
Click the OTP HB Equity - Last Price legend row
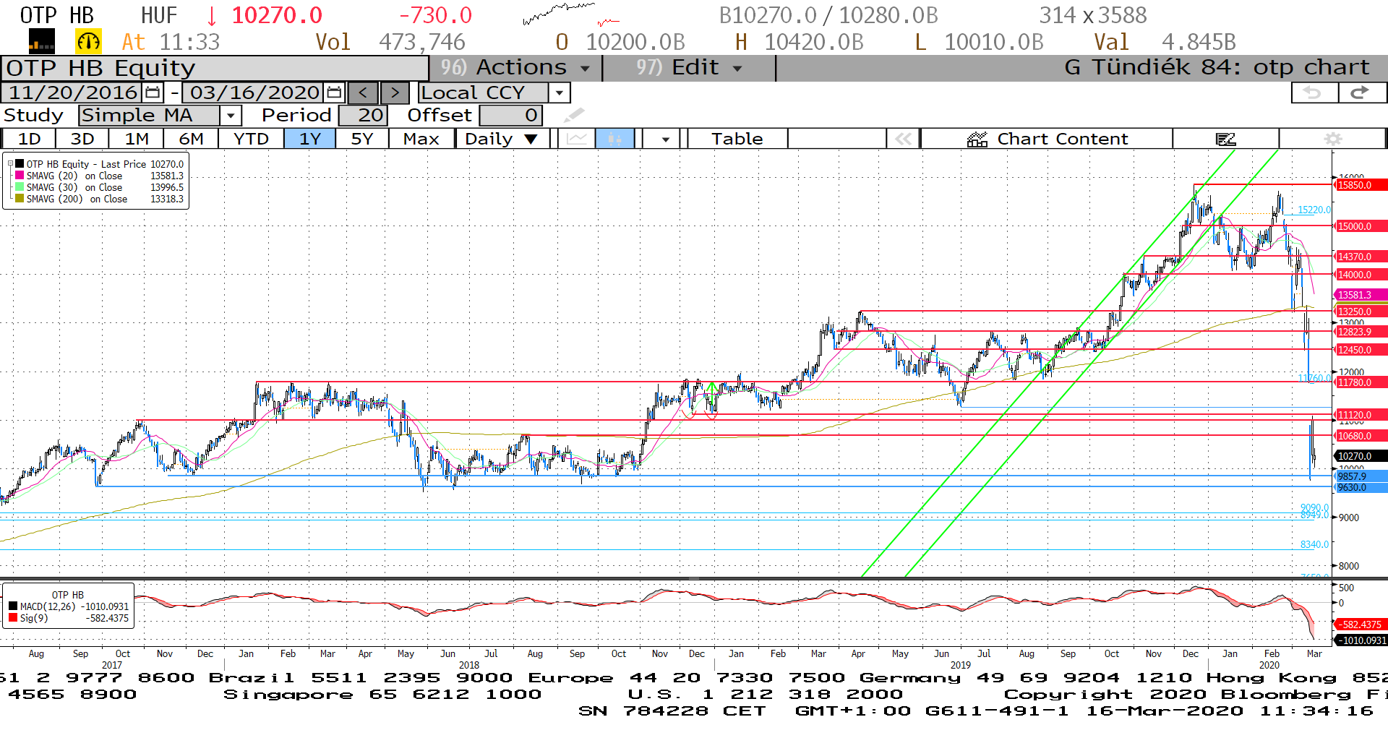click(x=99, y=164)
